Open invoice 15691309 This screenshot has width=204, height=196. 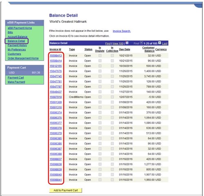click(x=55, y=102)
